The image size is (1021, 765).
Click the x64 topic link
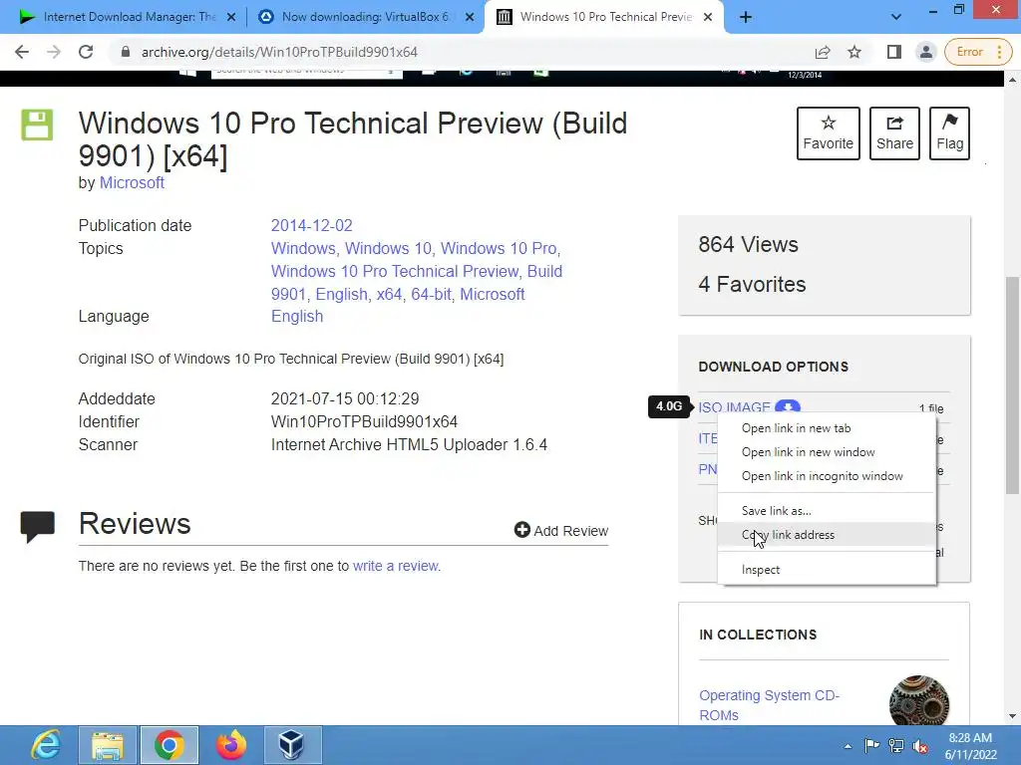coord(390,294)
